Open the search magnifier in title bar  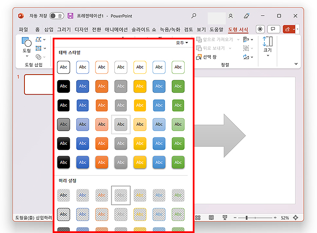(x=194, y=15)
